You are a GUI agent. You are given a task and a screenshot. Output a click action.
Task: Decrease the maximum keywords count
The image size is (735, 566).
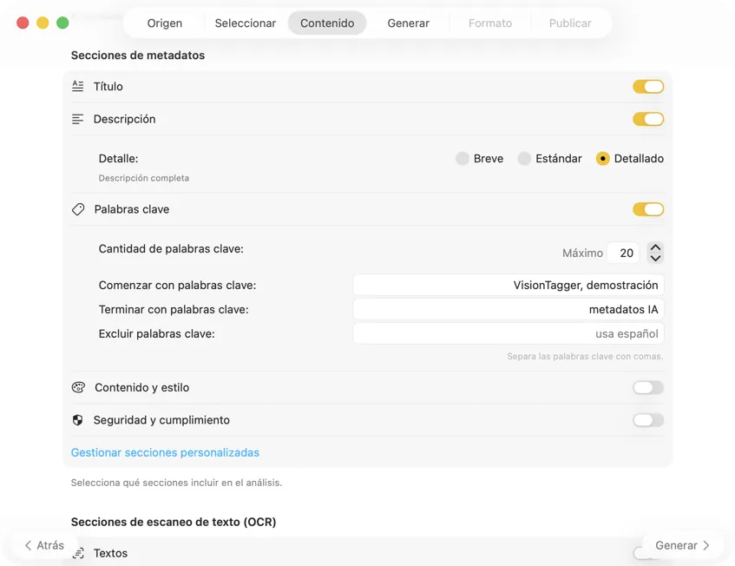[x=655, y=258]
